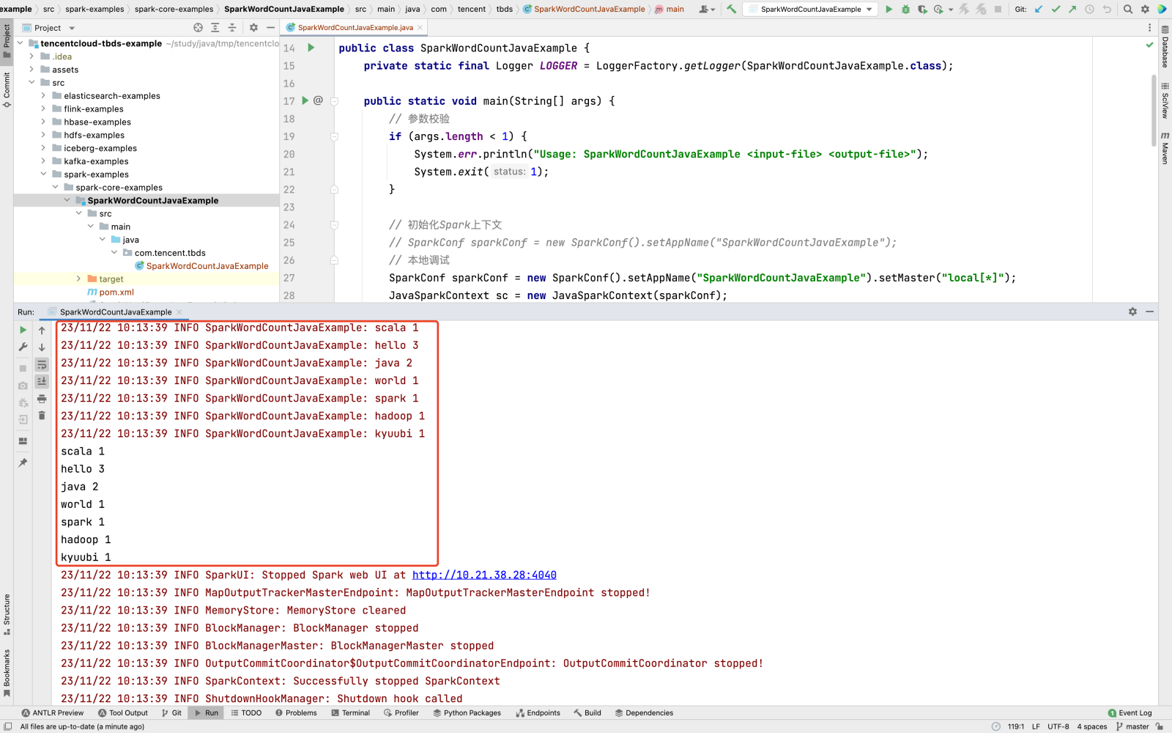Open Search Everywhere magnifier icon

pyautogui.click(x=1128, y=10)
